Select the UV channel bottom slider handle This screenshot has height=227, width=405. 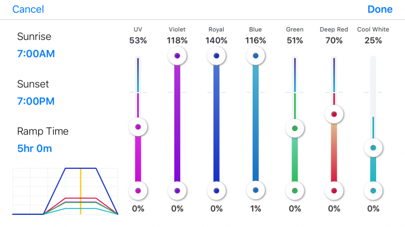[138, 191]
